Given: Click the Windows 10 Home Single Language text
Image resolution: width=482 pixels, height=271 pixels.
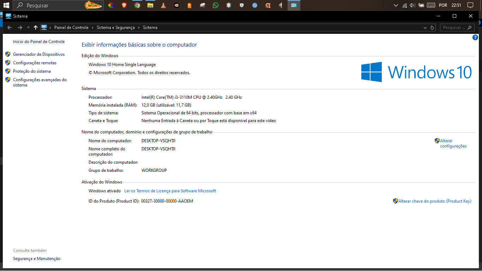Looking at the screenshot, I should tap(122, 65).
